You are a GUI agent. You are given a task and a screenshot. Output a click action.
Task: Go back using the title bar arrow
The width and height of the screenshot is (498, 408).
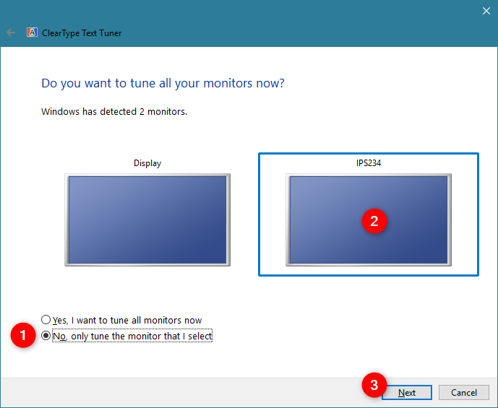click(11, 32)
